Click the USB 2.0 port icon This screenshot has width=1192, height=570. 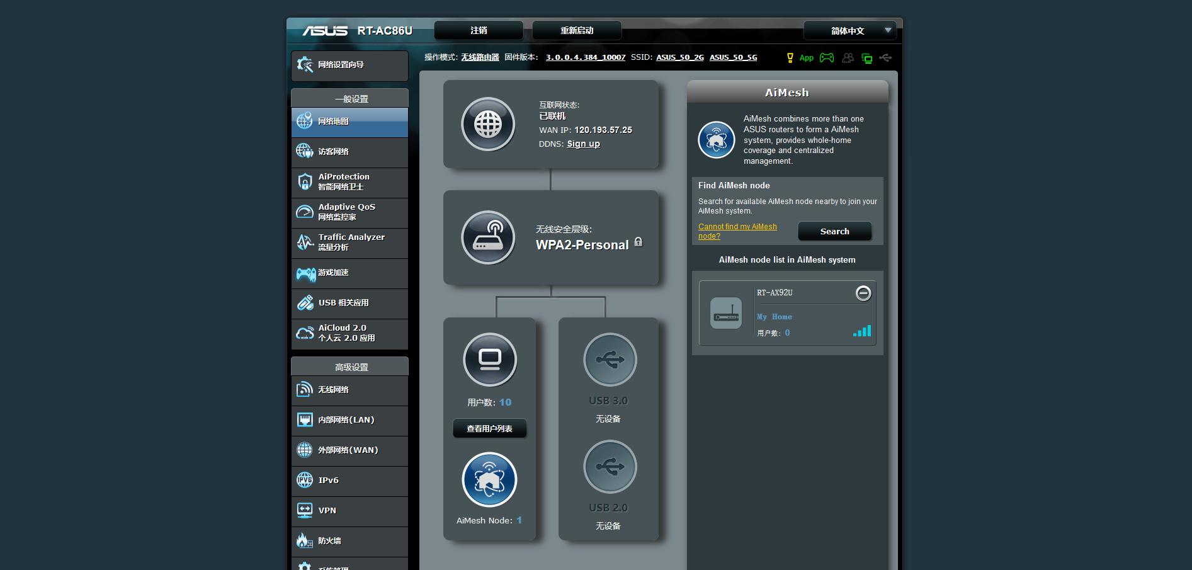coord(610,467)
